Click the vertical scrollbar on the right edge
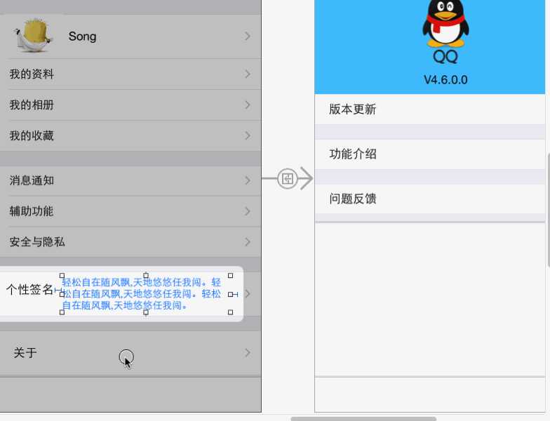 [549, 210]
